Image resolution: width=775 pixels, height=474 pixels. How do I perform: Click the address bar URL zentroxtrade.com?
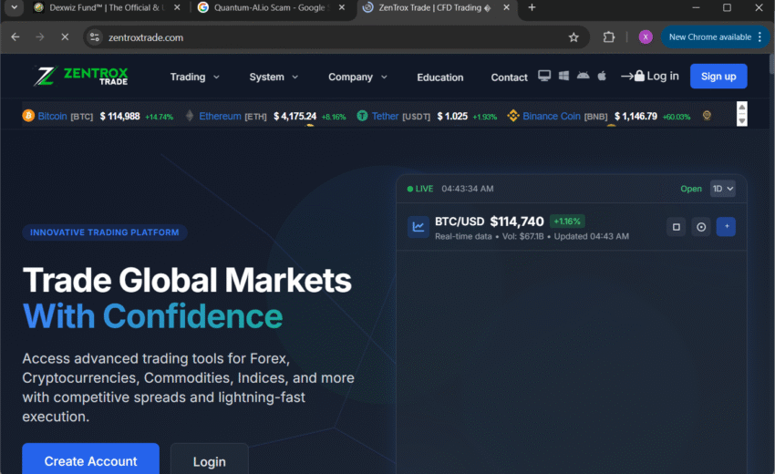[146, 37]
